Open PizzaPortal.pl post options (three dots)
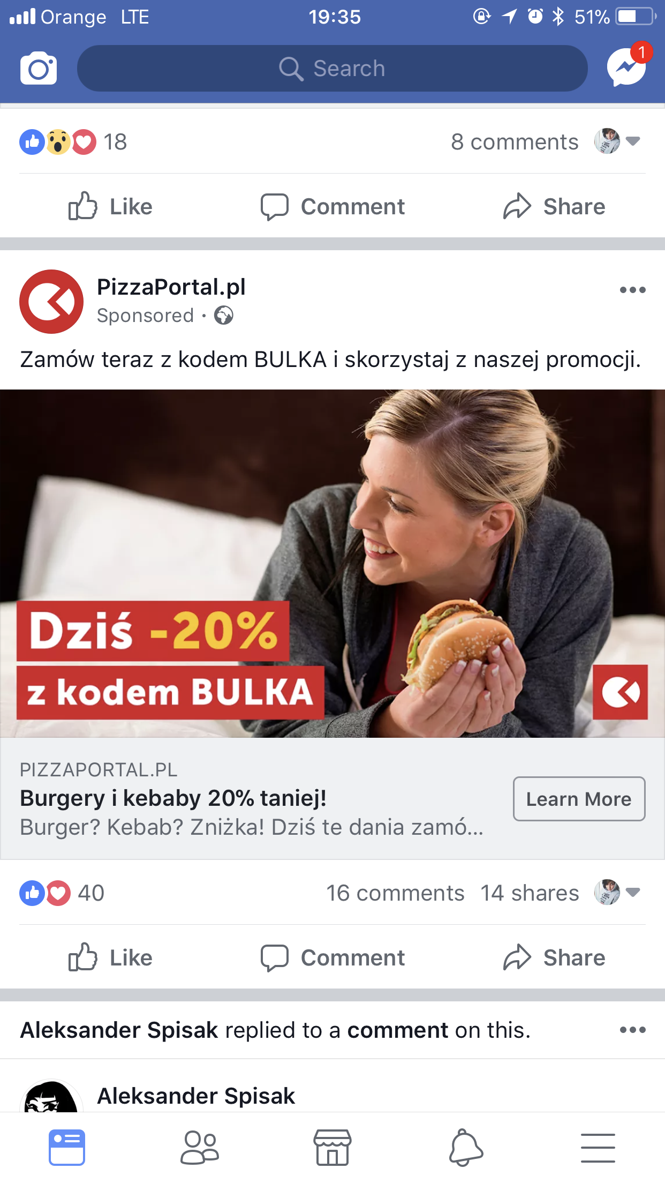The image size is (665, 1183). pos(632,290)
